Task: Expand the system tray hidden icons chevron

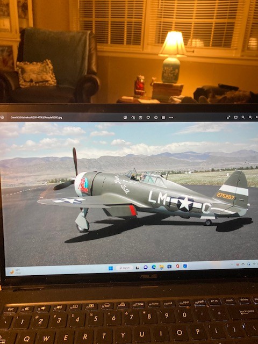Action: click(232, 264)
